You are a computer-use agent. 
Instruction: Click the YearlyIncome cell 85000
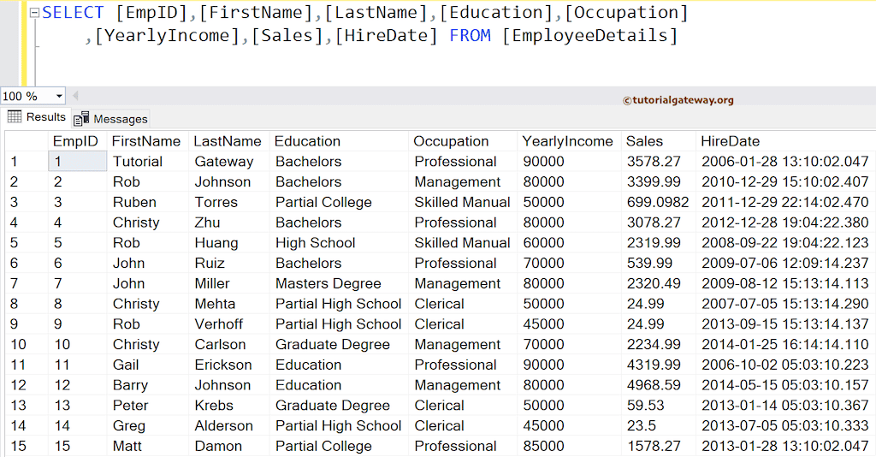569,446
